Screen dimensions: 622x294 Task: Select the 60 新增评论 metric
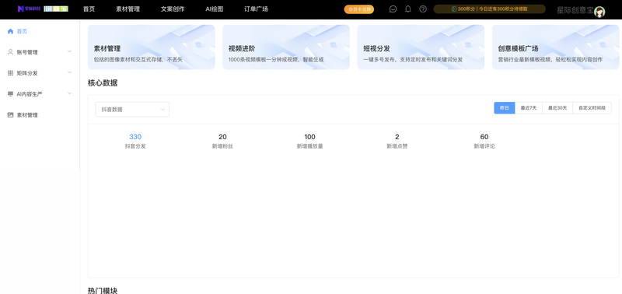click(484, 142)
